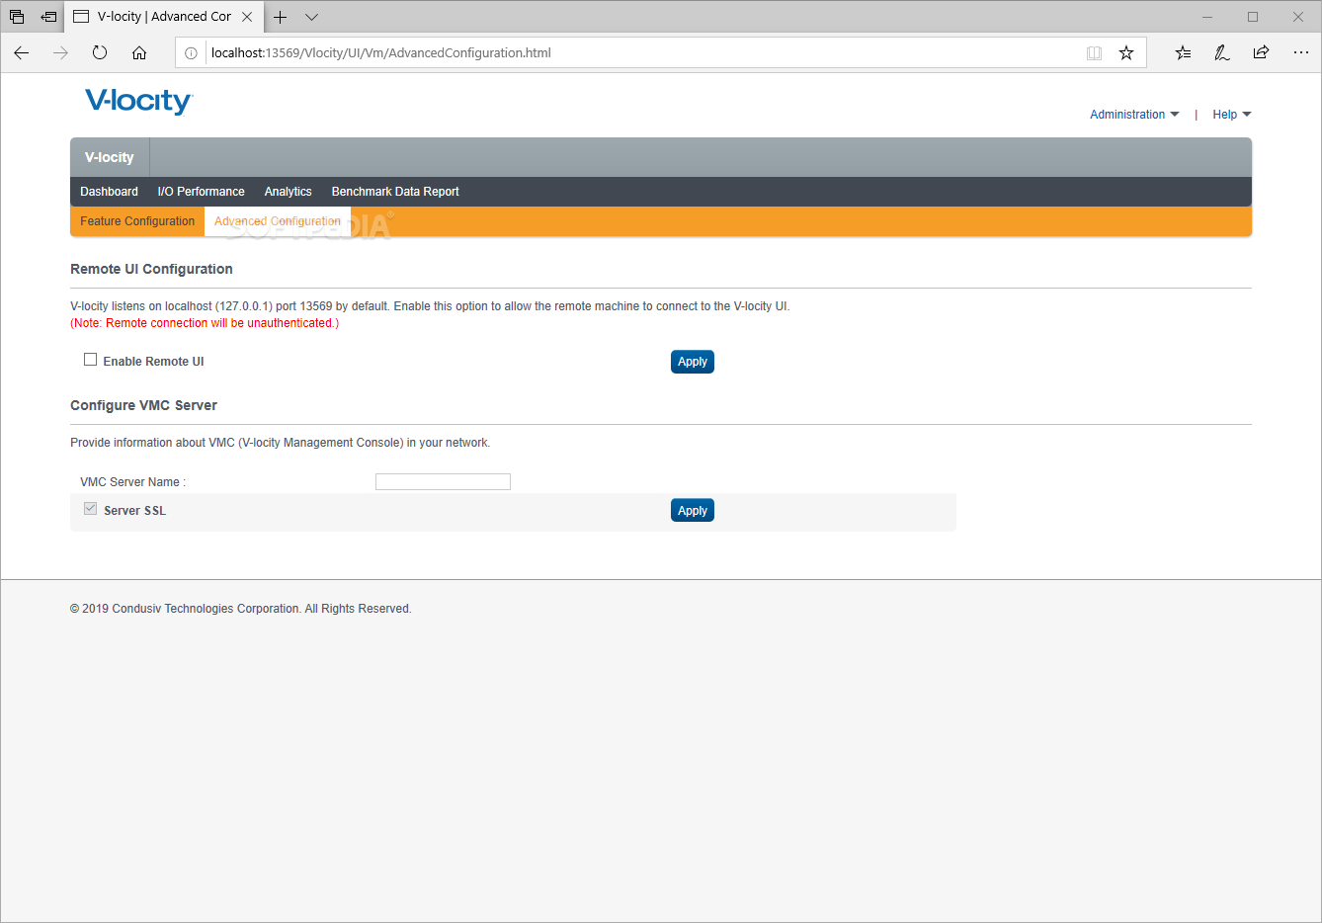Select the Configure VMC Server heading
This screenshot has height=923, width=1322.
tap(143, 405)
